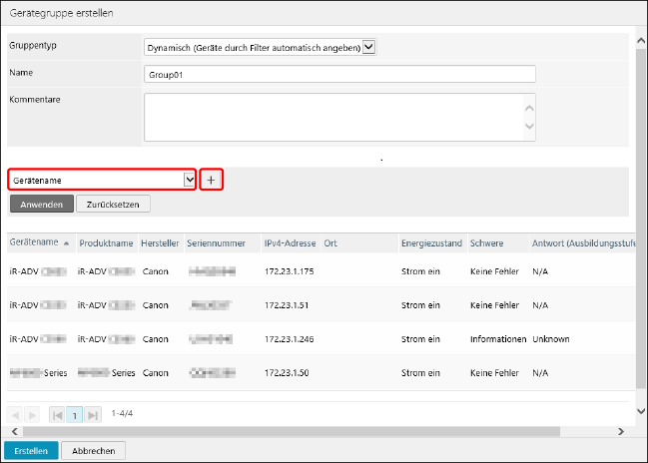648x463 pixels.
Task: Click the Zurücksetzen button
Action: (x=114, y=204)
